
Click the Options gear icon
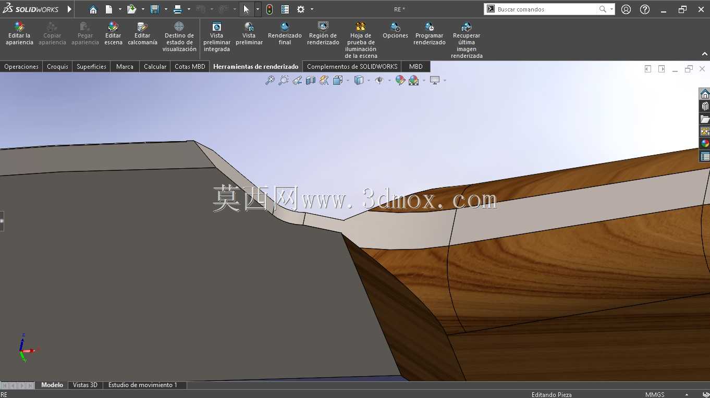pos(301,9)
